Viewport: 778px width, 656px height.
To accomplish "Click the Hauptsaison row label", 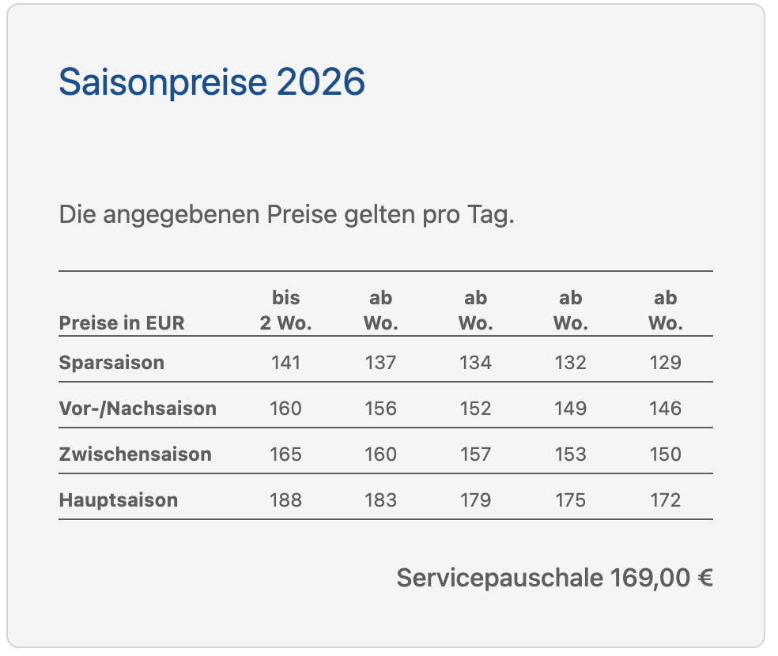I will [x=119, y=500].
